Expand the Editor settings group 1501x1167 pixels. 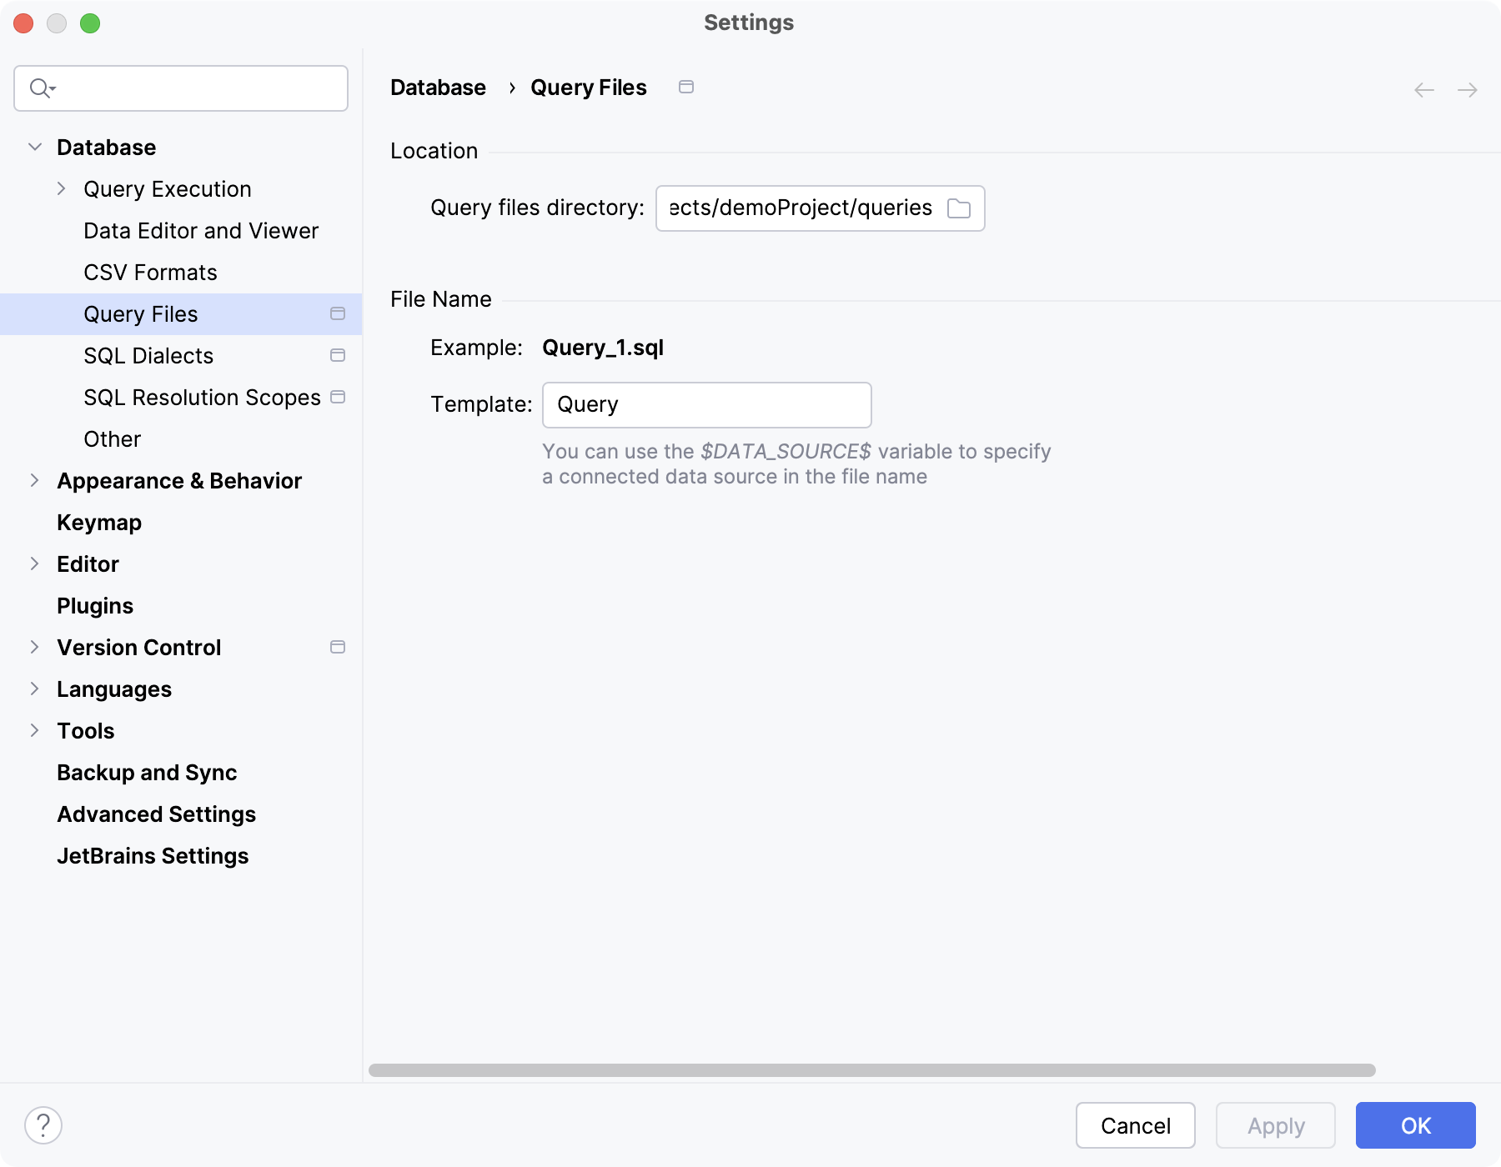(35, 564)
